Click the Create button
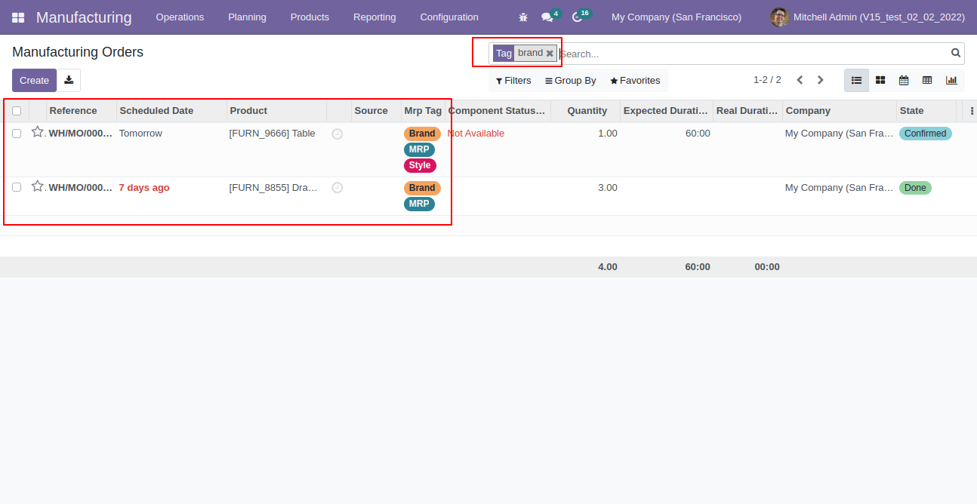The height and width of the screenshot is (504, 977). pos(34,80)
